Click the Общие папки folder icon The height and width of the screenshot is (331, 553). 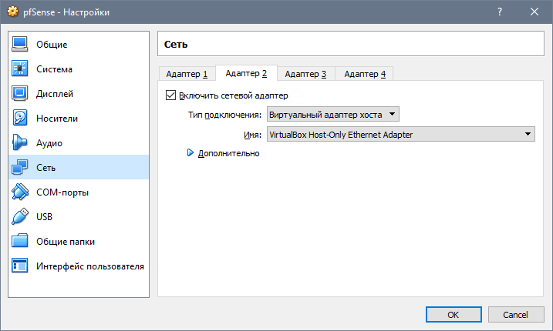click(x=21, y=242)
